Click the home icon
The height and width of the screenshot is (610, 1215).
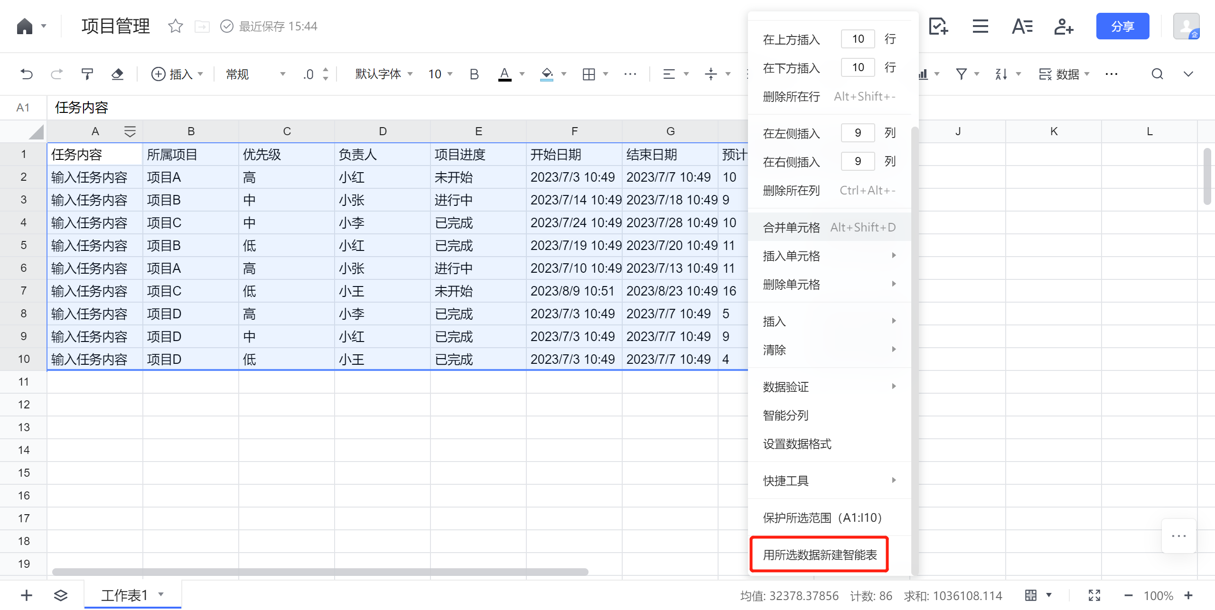tap(25, 26)
